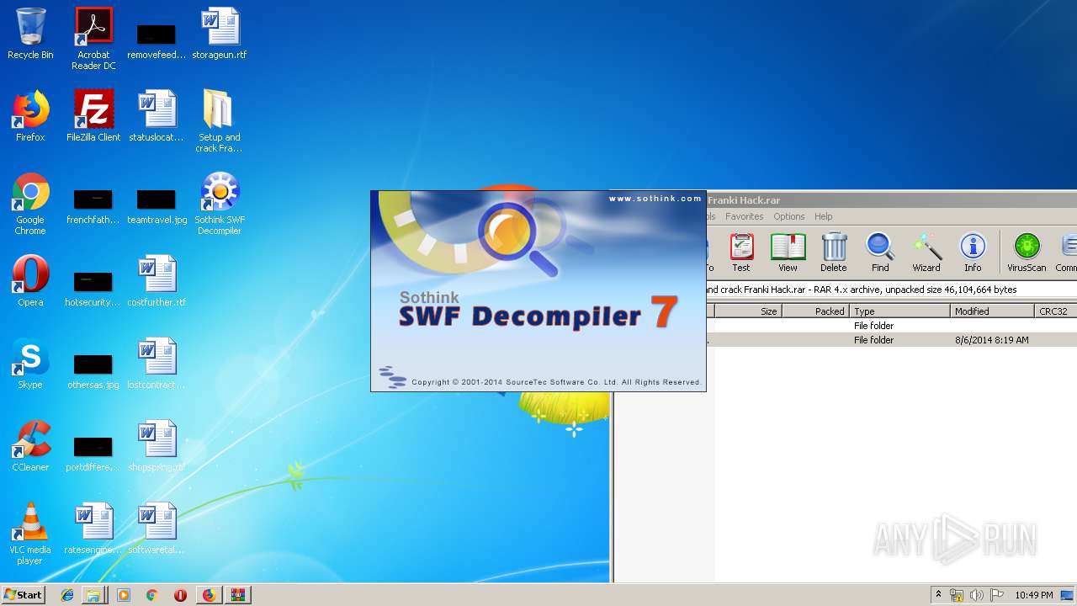Screen dimensions: 1077x606
Task: Open the Help menu in WinRAR
Action: pyautogui.click(x=824, y=216)
